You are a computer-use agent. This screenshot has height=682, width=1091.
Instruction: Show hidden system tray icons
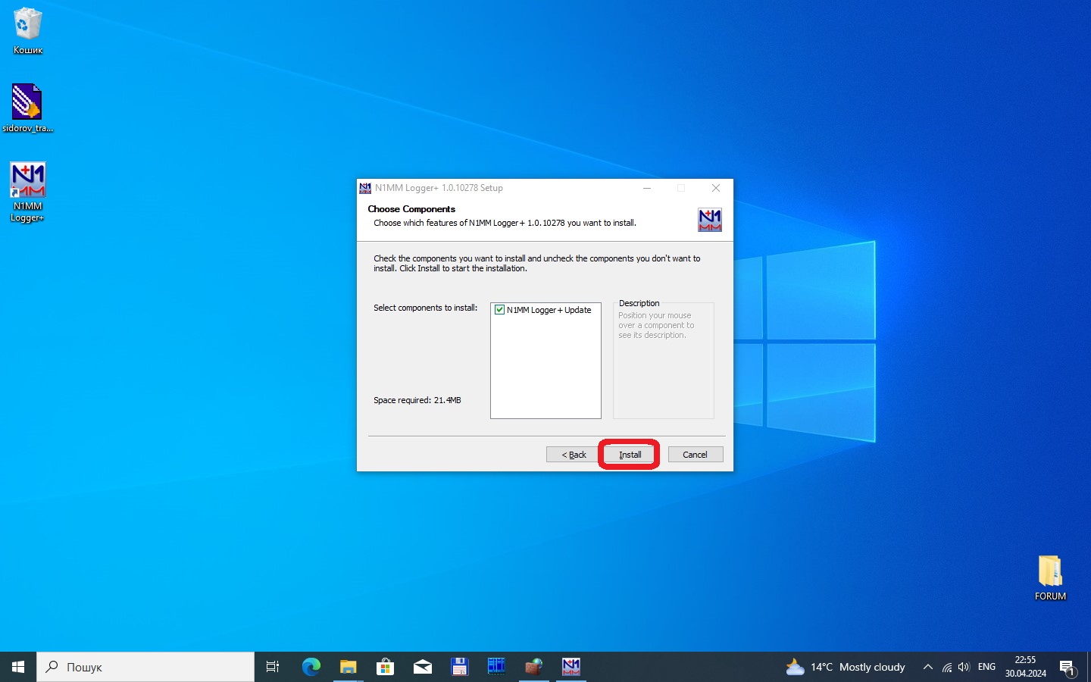tap(927, 667)
